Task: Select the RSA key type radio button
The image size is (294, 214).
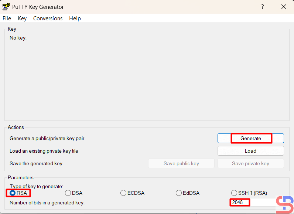Action: 13,193
